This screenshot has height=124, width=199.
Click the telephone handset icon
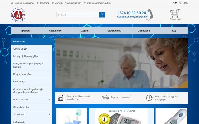pyautogui.click(x=150, y=14)
